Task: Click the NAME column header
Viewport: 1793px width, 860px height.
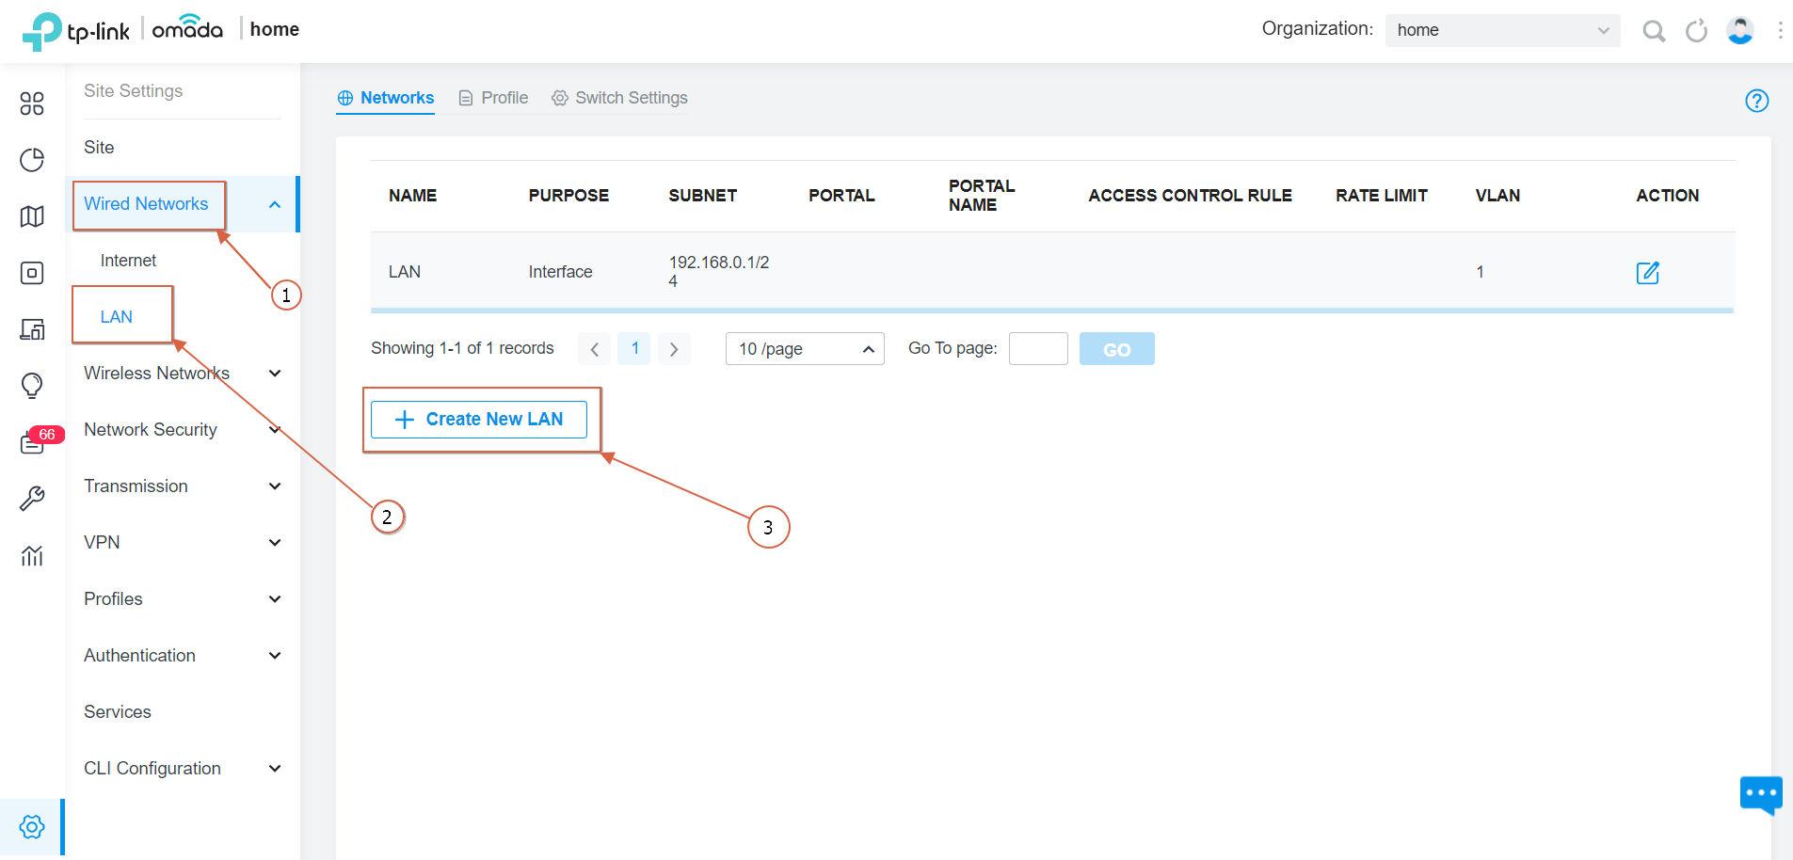Action: tap(413, 196)
